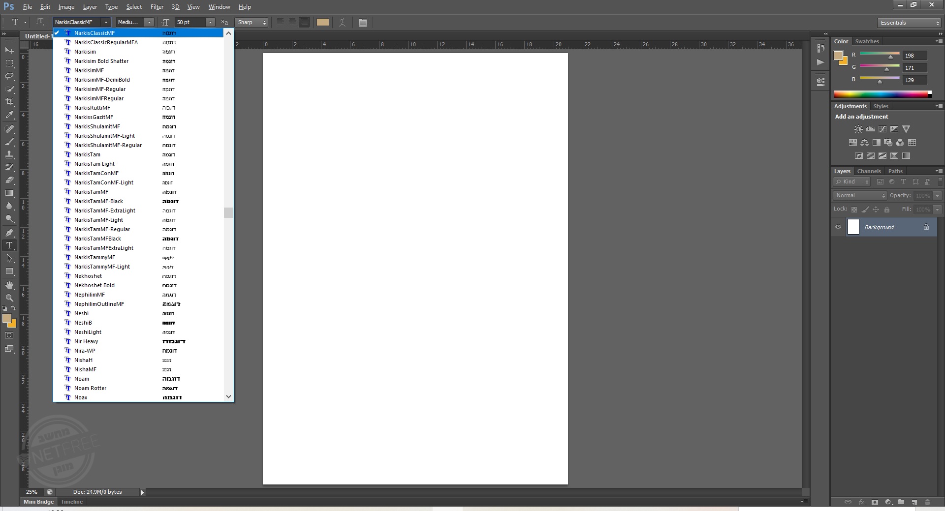The height and width of the screenshot is (511, 945).
Task: Select the Lasso tool
Action: (9, 76)
